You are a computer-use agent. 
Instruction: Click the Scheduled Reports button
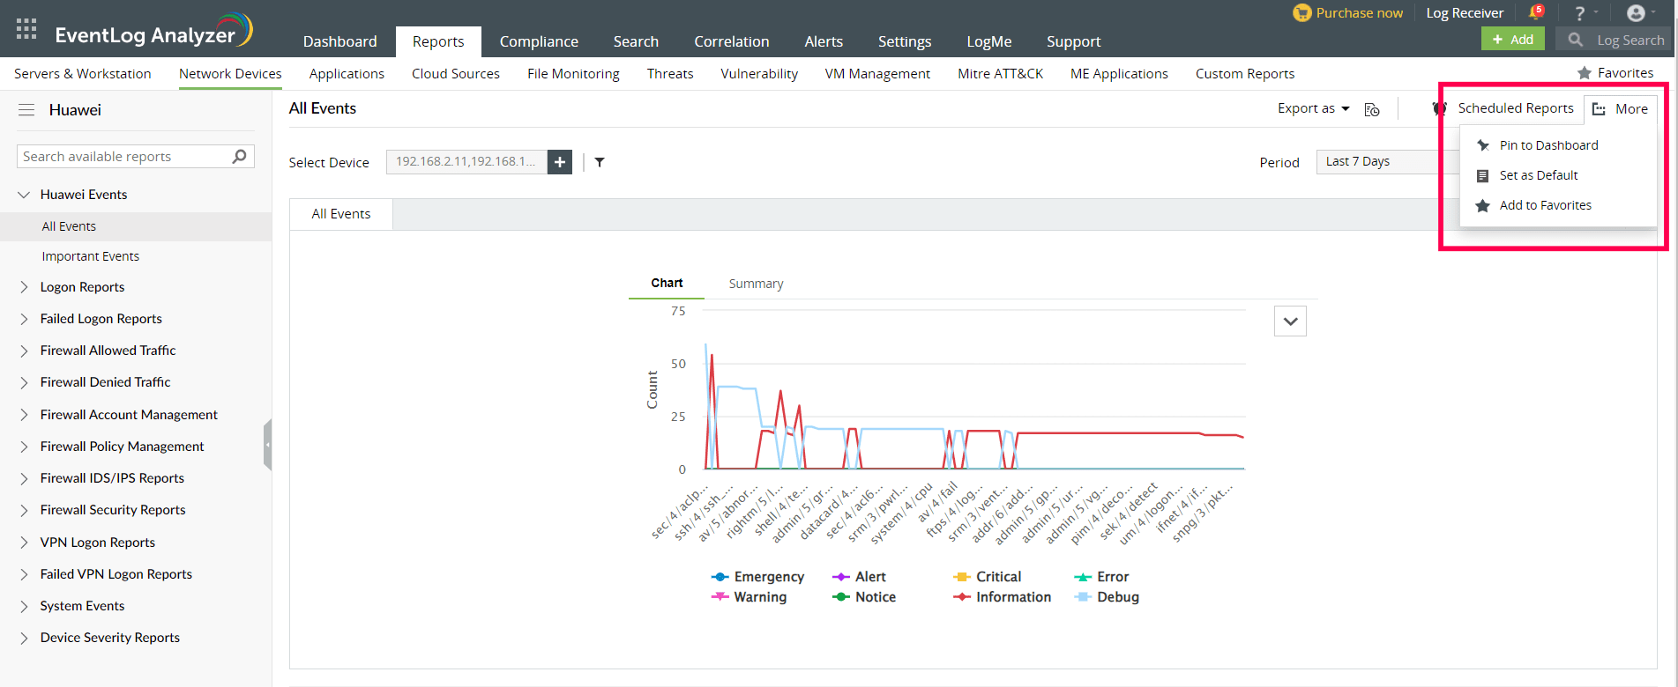[x=1515, y=108]
